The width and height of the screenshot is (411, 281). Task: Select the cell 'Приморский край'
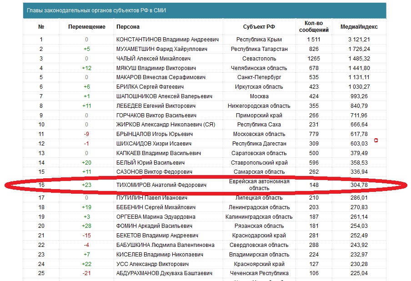coord(259,115)
